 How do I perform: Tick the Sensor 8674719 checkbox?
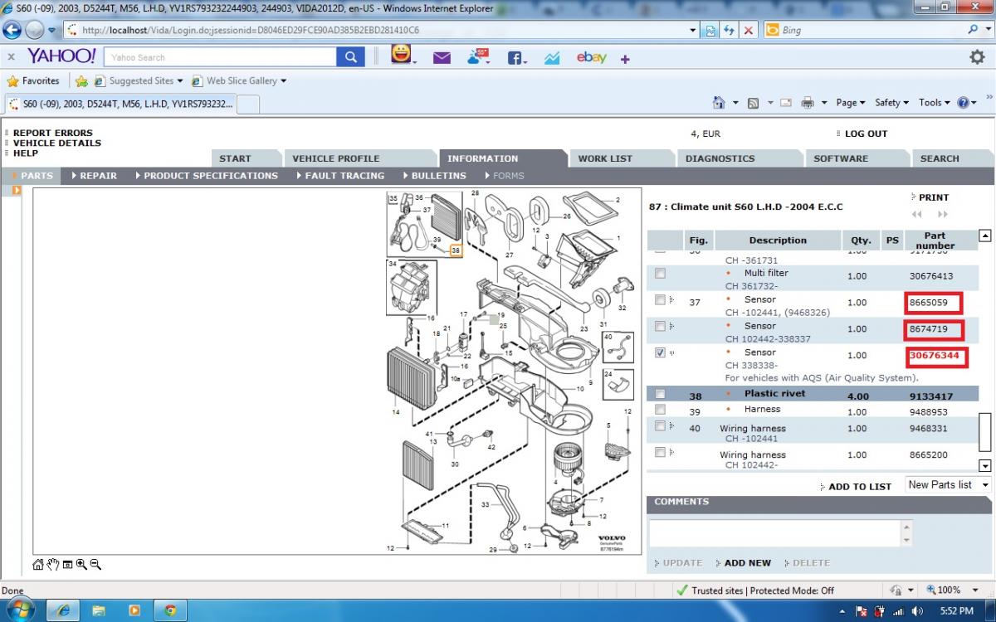[x=660, y=326]
